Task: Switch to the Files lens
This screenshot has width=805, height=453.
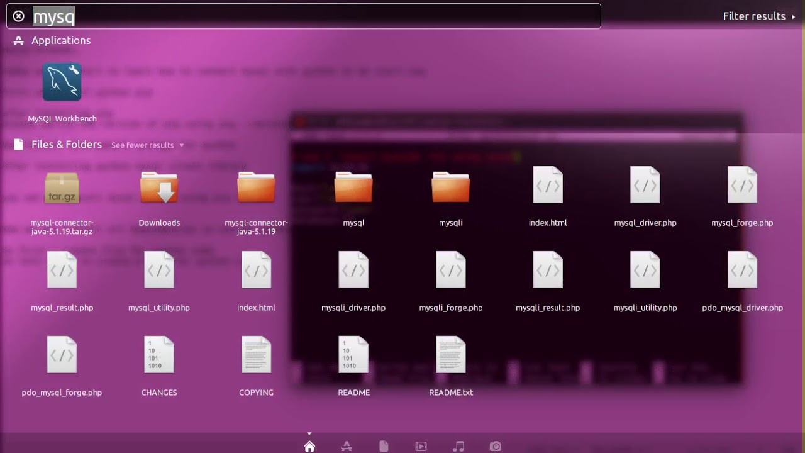Action: pyautogui.click(x=384, y=446)
